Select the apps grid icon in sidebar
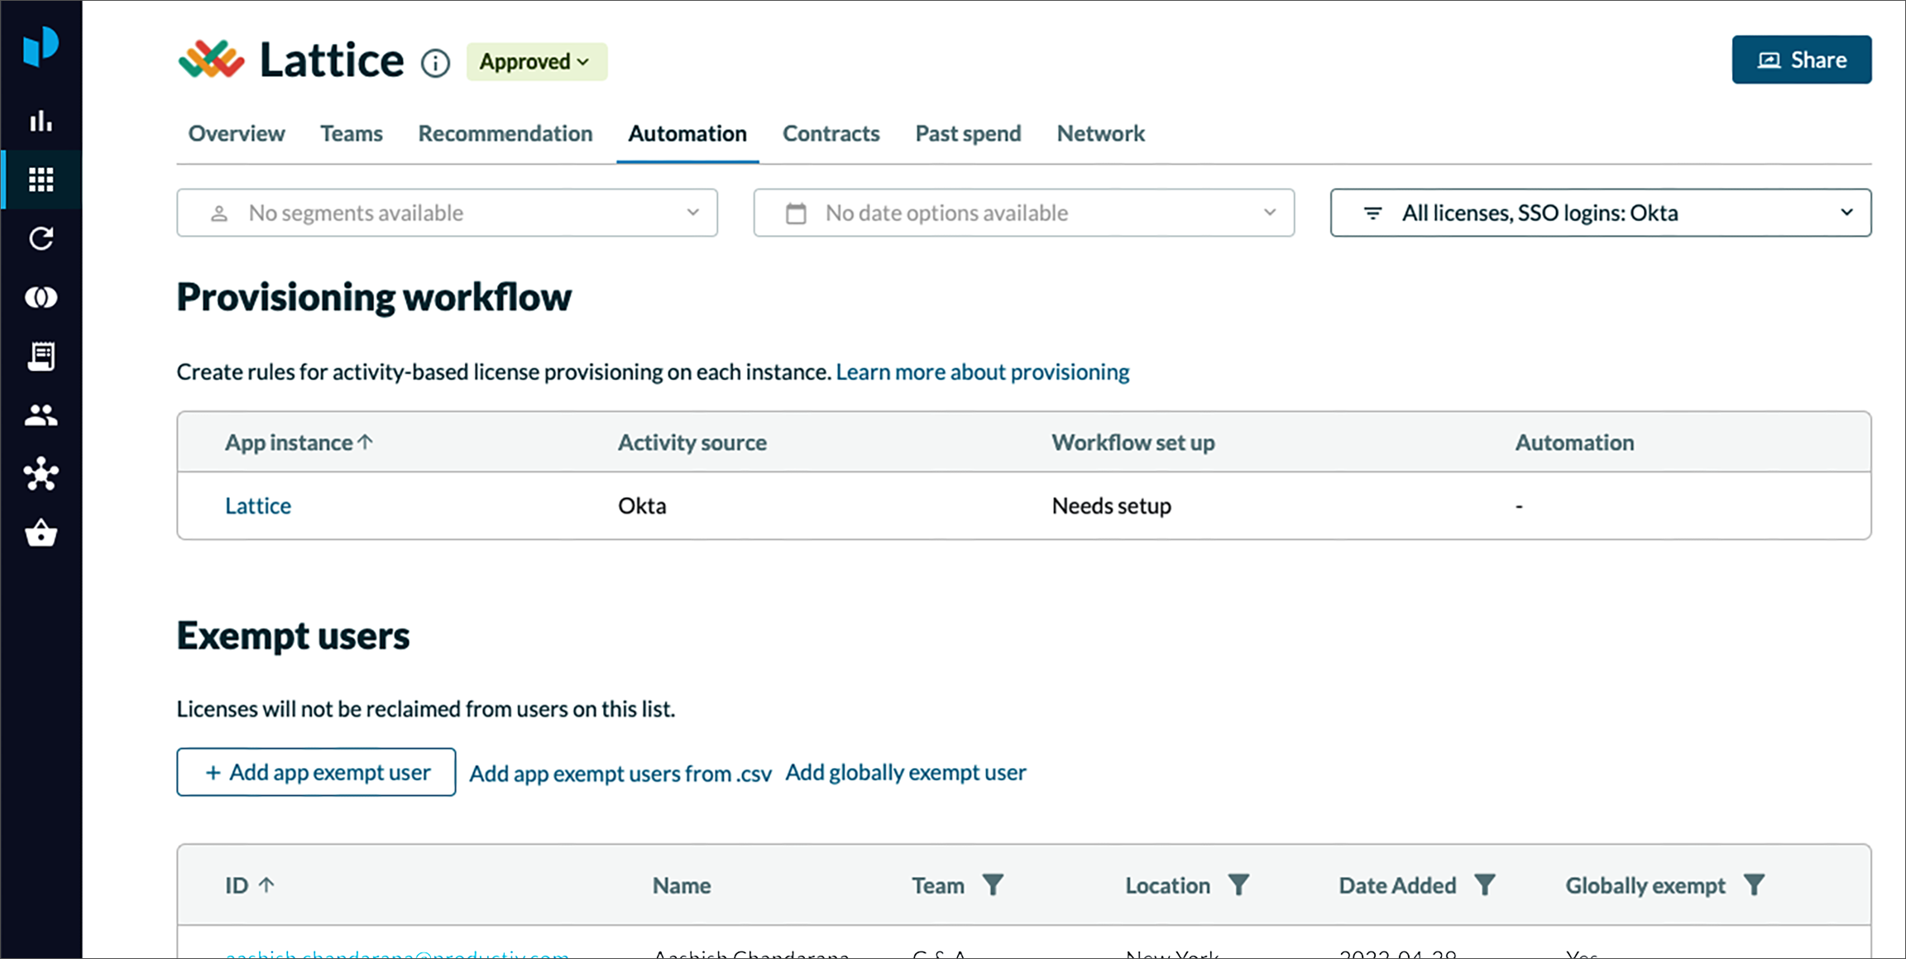The image size is (1906, 959). tap(41, 180)
